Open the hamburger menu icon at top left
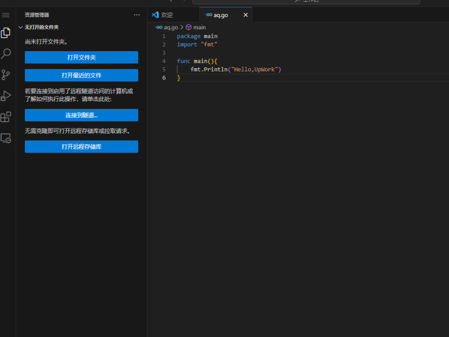The width and height of the screenshot is (449, 337). point(6,15)
